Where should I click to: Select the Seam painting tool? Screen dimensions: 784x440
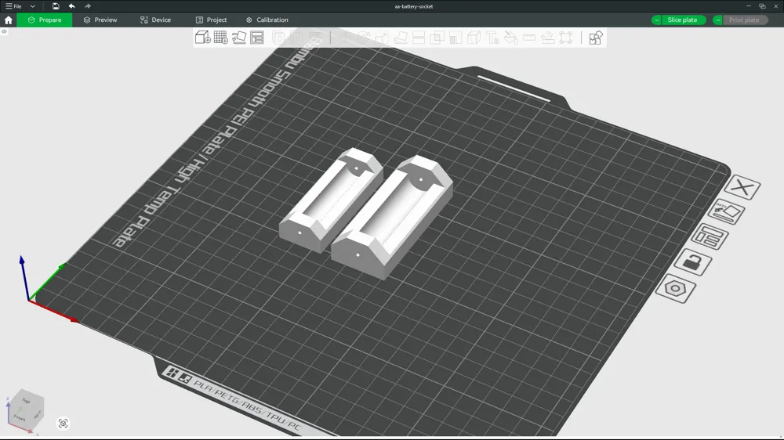[474, 38]
